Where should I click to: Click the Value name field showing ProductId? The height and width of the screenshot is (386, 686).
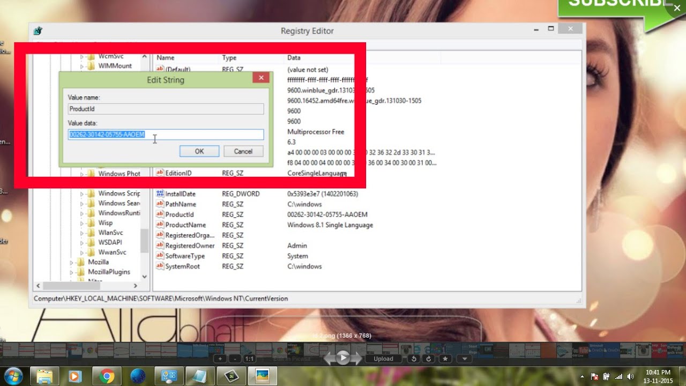(x=166, y=109)
